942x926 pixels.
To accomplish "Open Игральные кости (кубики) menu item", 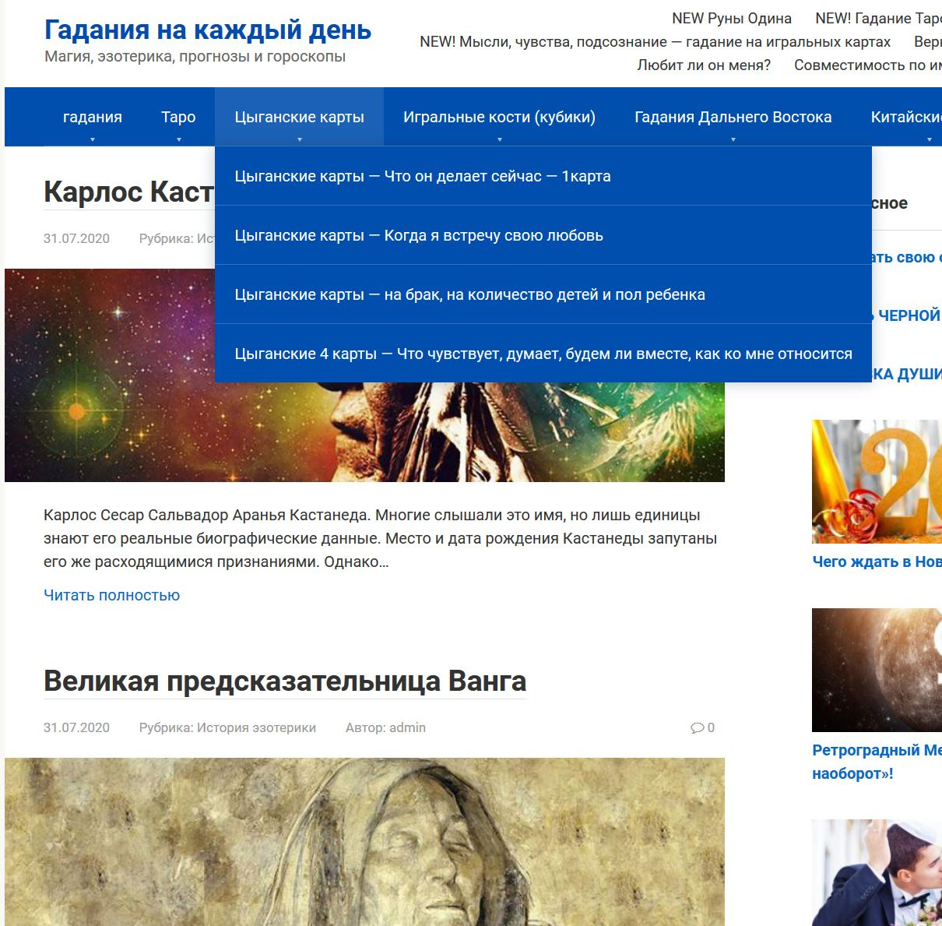I will click(x=499, y=117).
